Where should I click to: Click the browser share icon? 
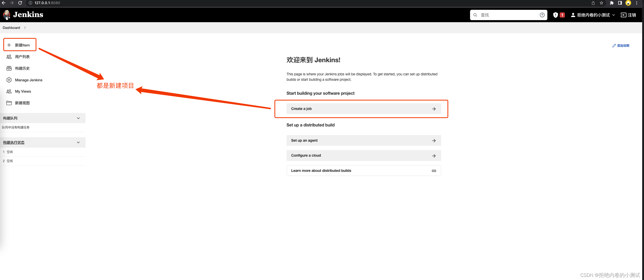tap(593, 3)
